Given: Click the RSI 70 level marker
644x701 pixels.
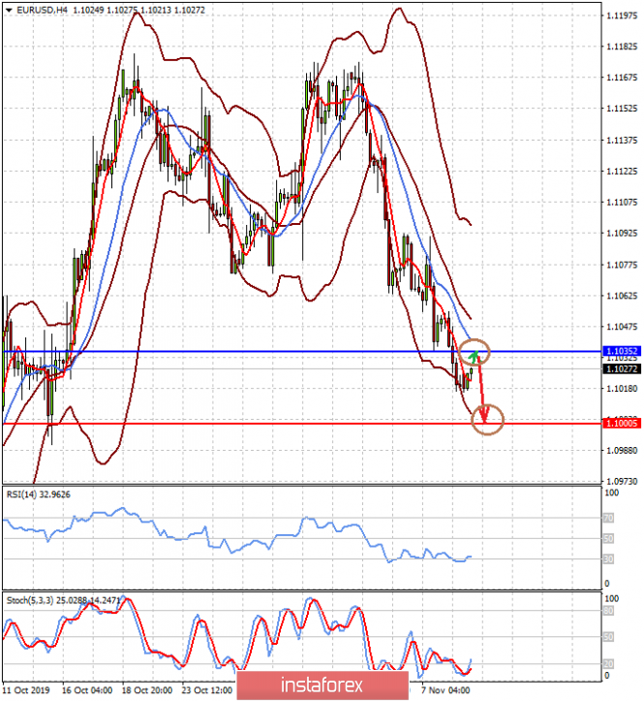Looking at the screenshot, I should pyautogui.click(x=608, y=519).
